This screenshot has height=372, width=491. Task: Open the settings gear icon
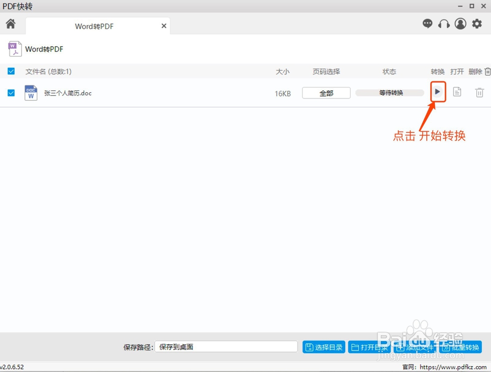[476, 24]
